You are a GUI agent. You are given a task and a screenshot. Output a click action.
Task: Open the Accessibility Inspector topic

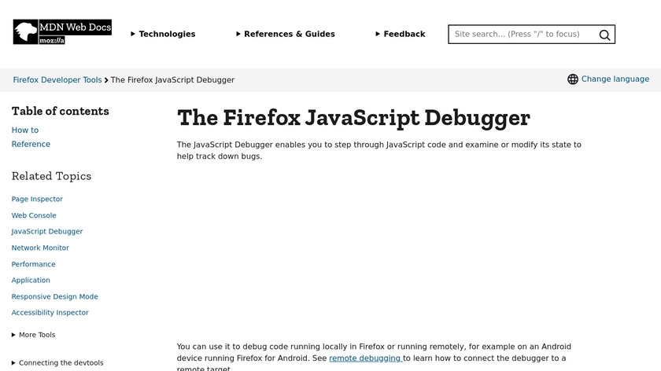tap(50, 313)
